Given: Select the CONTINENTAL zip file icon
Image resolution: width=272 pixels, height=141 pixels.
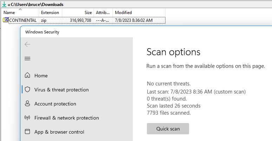Looking at the screenshot, I should [6, 20].
